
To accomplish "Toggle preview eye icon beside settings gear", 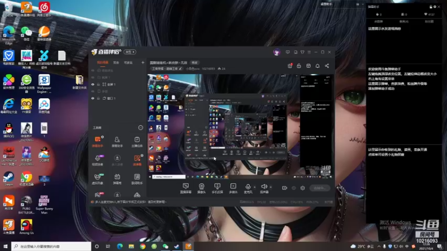I will pyautogui.click(x=294, y=188).
